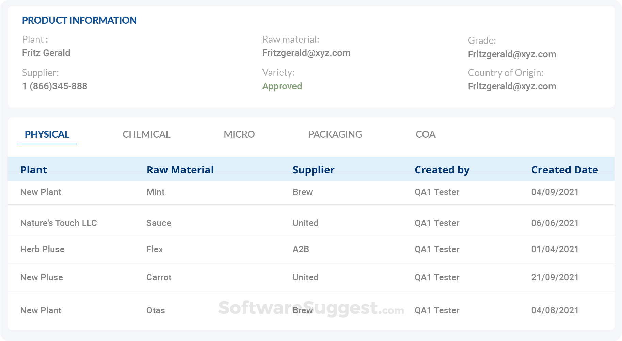Screen dimensions: 622x341
Task: Open the COA tab
Action: point(425,134)
